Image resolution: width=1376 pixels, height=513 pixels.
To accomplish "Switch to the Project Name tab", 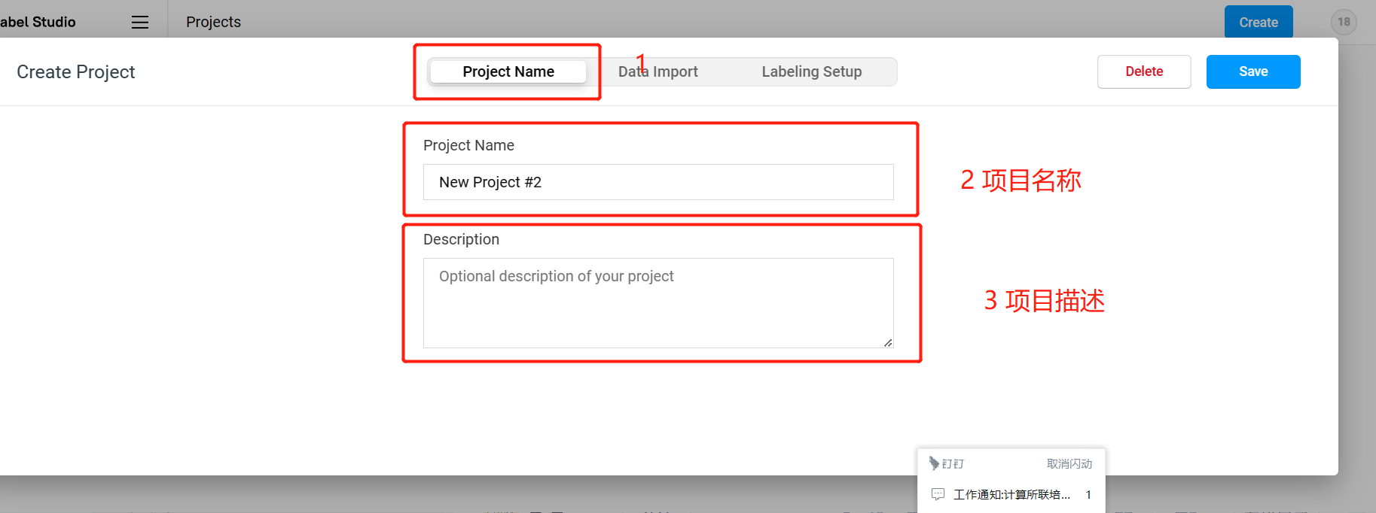I will tap(508, 71).
